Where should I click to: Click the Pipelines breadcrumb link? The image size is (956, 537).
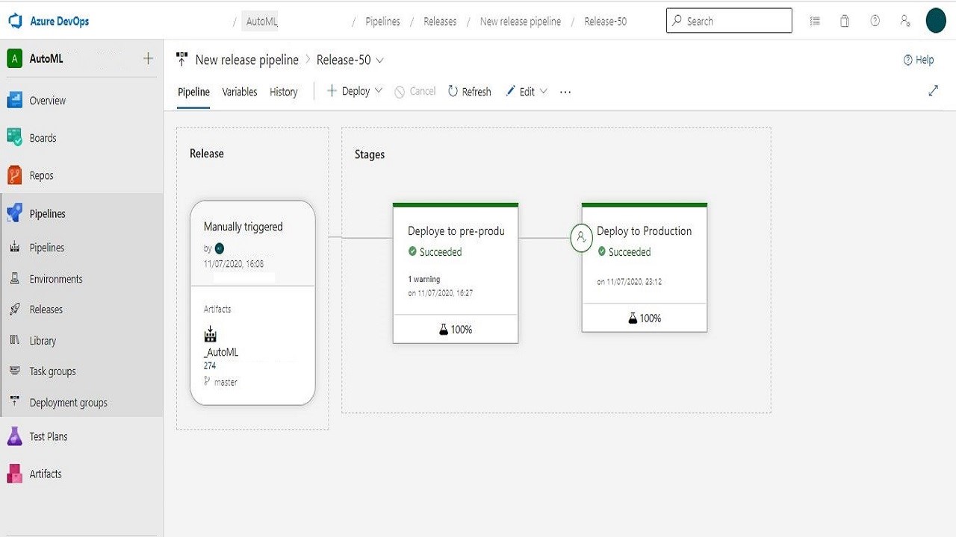point(382,21)
